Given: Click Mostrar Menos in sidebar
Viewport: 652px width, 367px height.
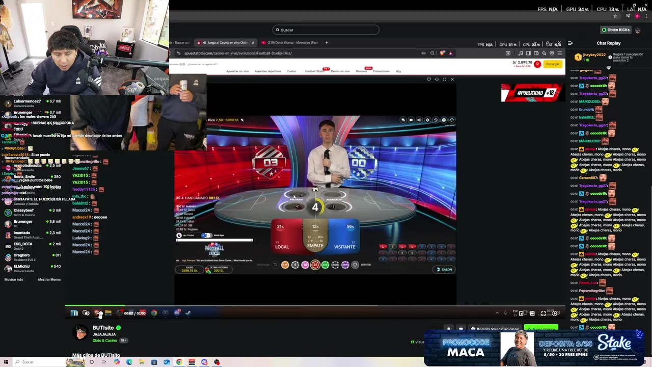Looking at the screenshot, I should click(x=49, y=279).
